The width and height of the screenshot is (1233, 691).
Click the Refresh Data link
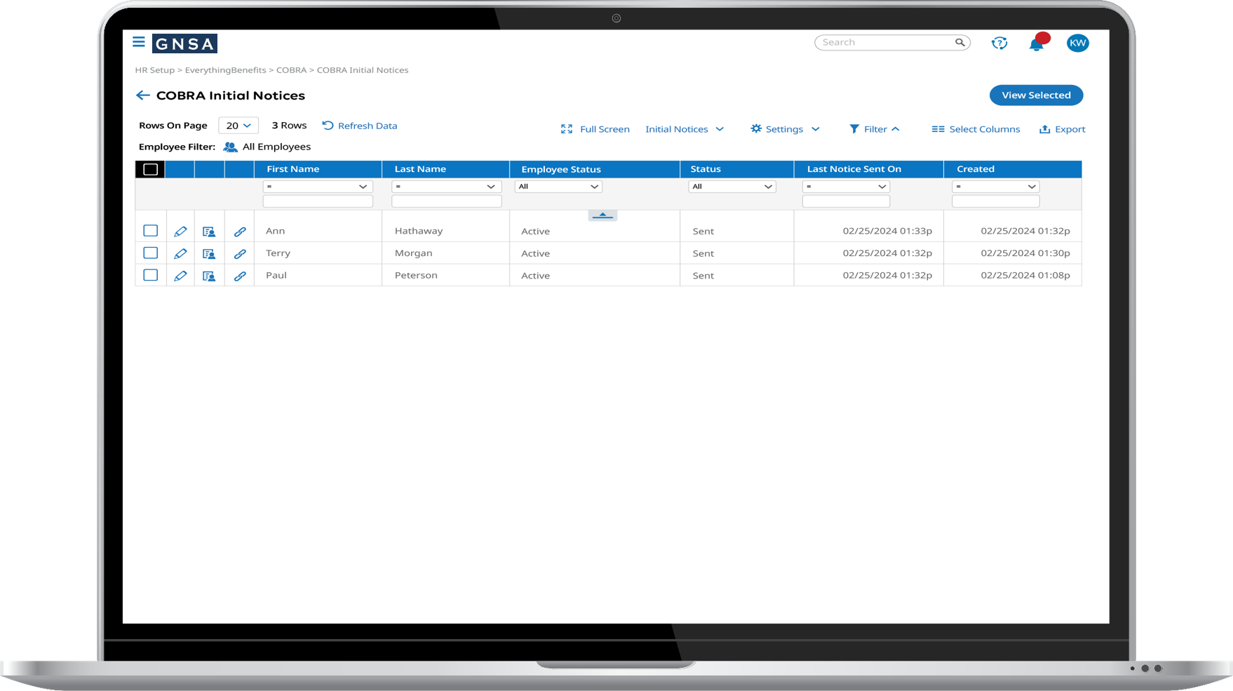pyautogui.click(x=367, y=125)
